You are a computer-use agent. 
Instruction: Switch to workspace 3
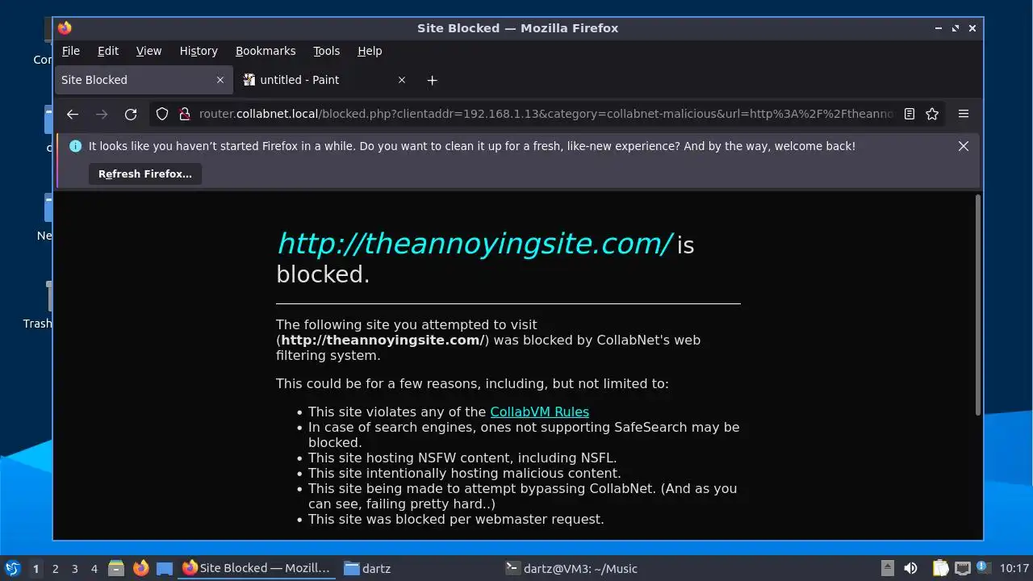pyautogui.click(x=74, y=569)
